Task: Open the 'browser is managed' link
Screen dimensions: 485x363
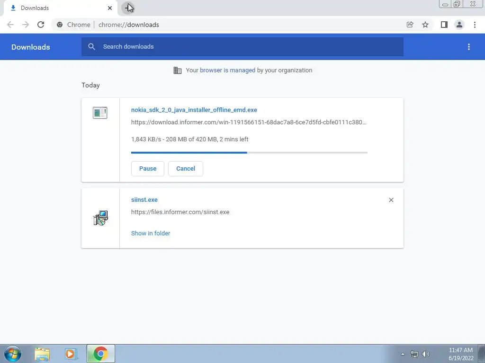Action: (x=227, y=70)
